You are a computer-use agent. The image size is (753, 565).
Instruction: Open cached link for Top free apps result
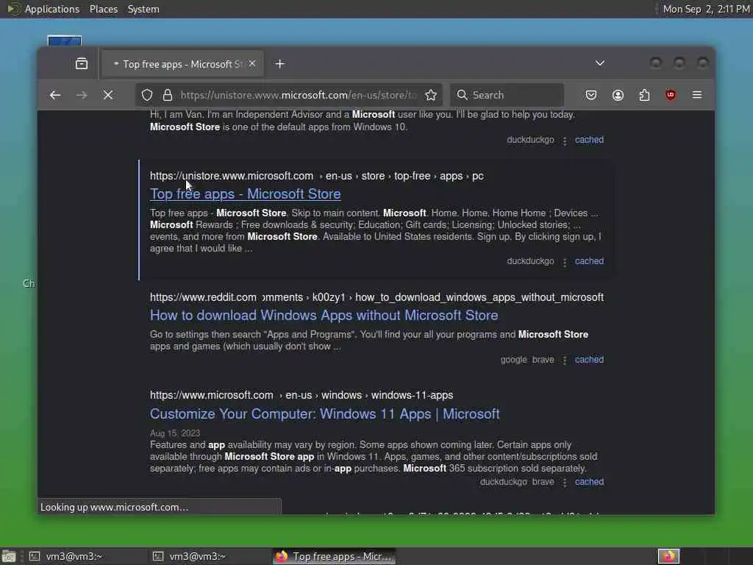point(589,261)
